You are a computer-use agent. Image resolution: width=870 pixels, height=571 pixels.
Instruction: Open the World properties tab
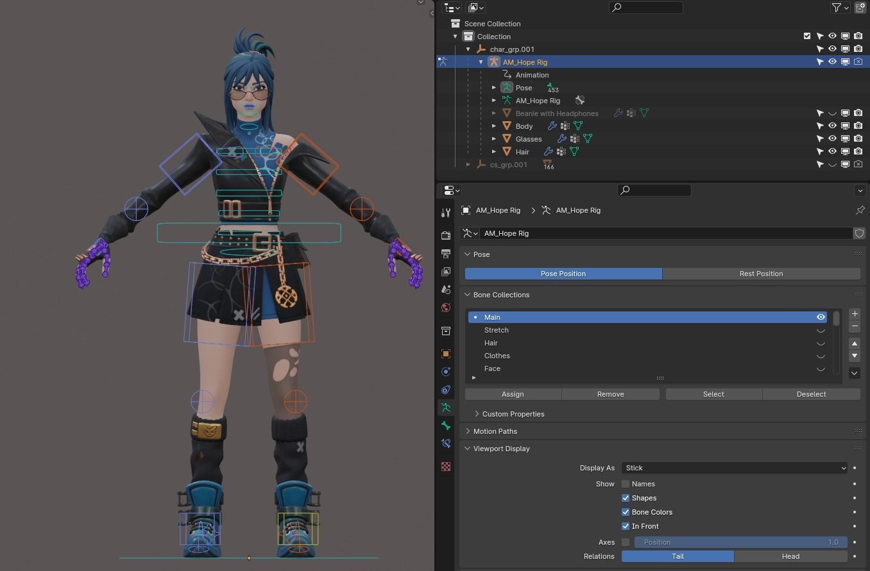(x=446, y=308)
